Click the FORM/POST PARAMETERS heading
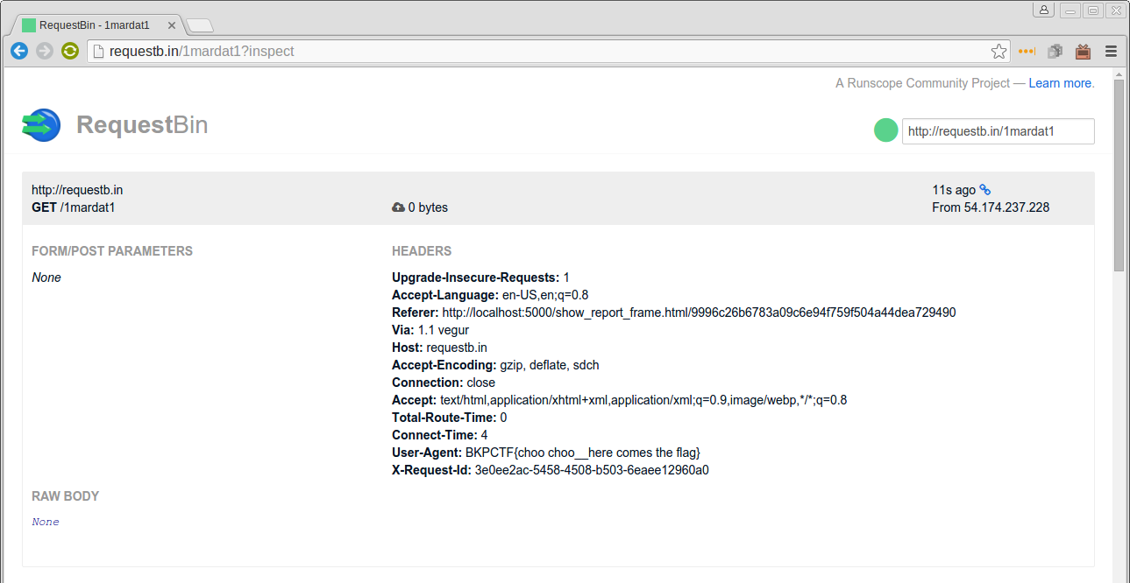 [x=112, y=251]
